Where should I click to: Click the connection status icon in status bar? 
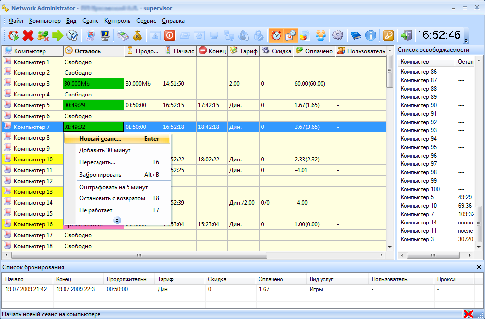[x=469, y=314]
